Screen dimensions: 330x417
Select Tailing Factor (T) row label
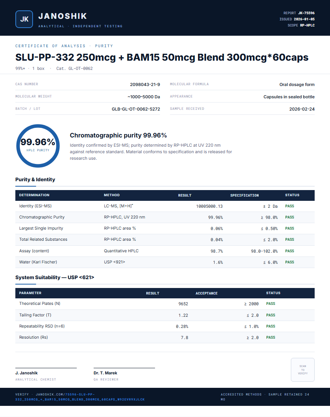click(35, 315)
